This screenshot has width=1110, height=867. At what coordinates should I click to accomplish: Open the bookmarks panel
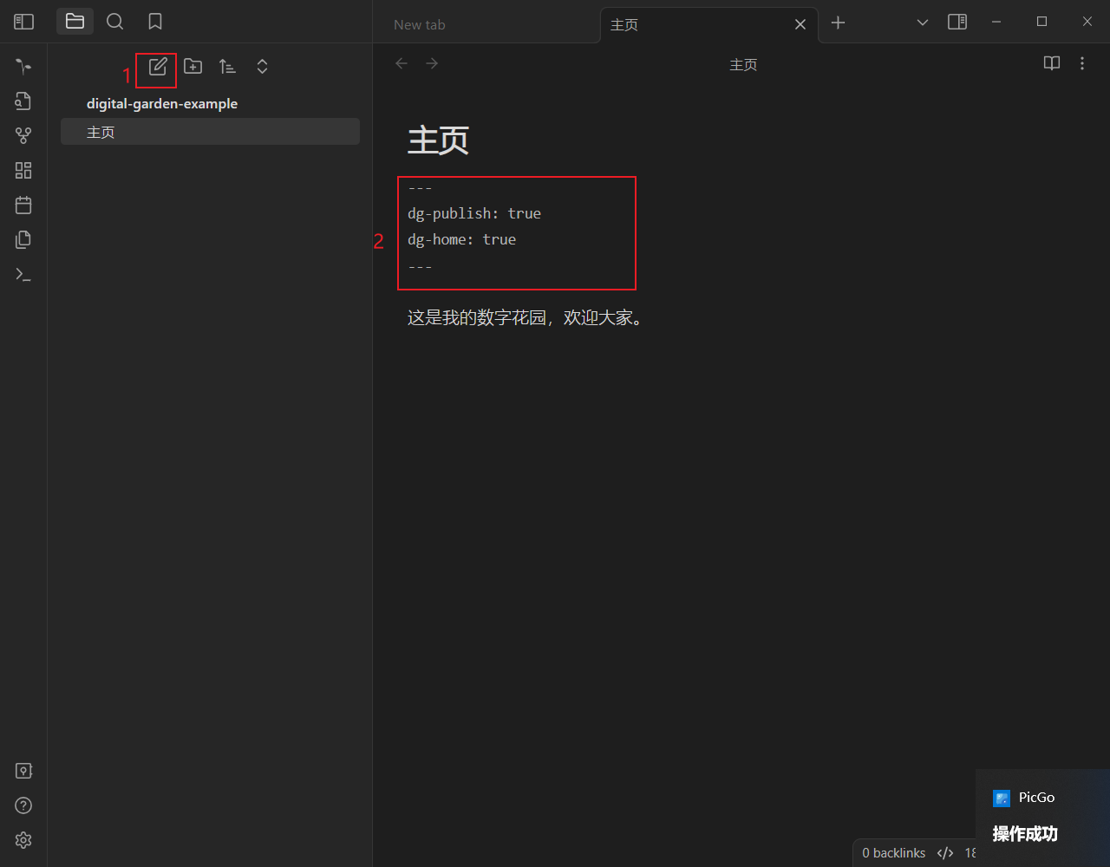pos(154,21)
